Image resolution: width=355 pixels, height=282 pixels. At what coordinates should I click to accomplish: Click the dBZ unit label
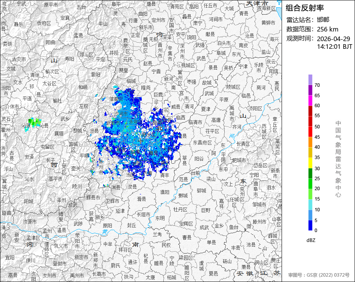point(311,241)
